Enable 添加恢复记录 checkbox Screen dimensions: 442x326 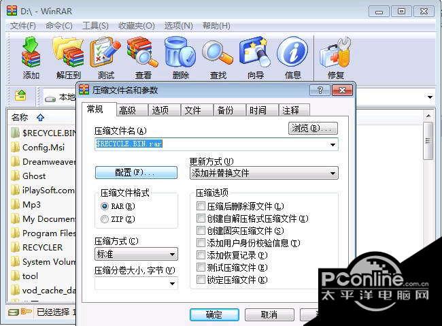tap(201, 255)
